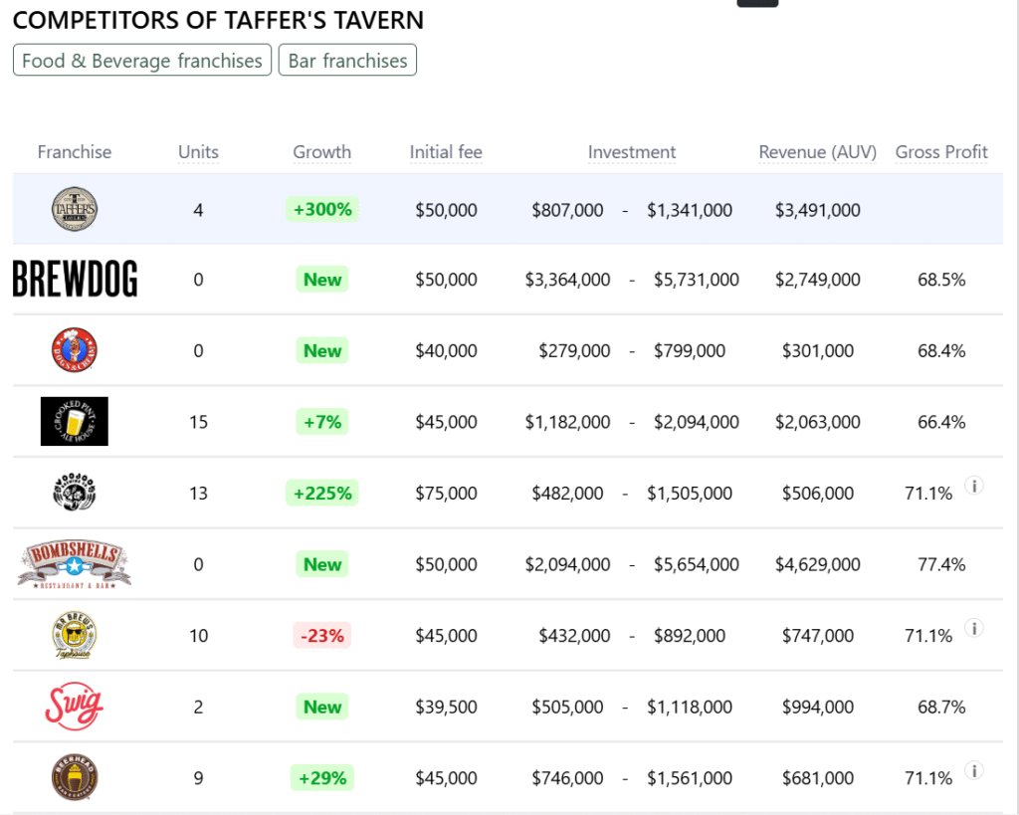Sort by Initial fee column header
Image resolution: width=1019 pixels, height=815 pixels.
coord(446,152)
